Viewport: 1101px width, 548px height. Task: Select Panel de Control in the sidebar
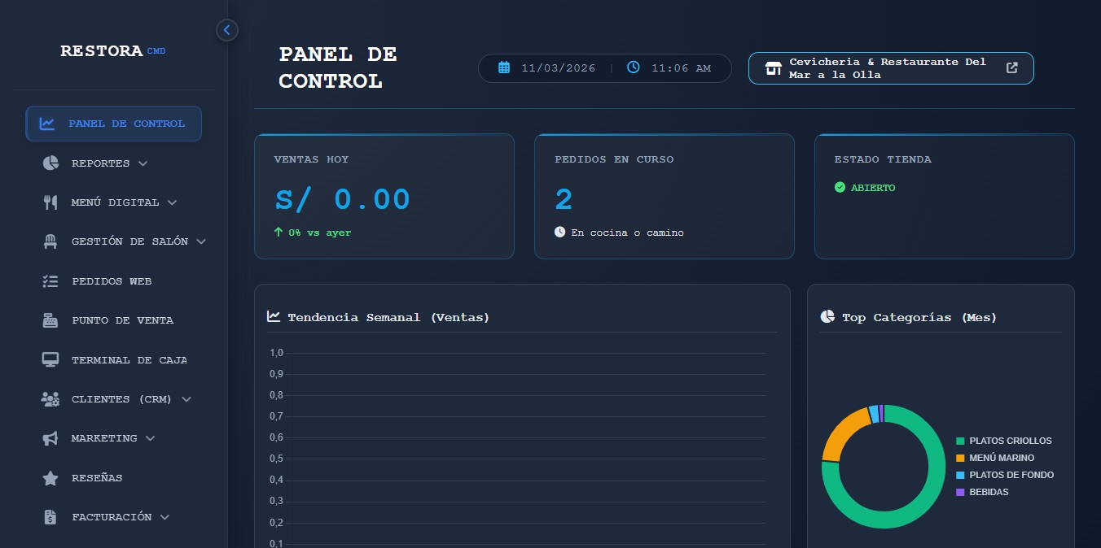coord(113,123)
